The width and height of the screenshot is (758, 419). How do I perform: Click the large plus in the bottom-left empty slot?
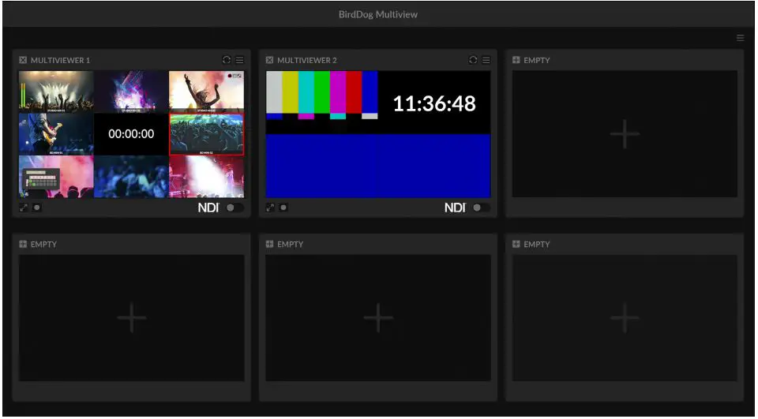[x=132, y=318]
